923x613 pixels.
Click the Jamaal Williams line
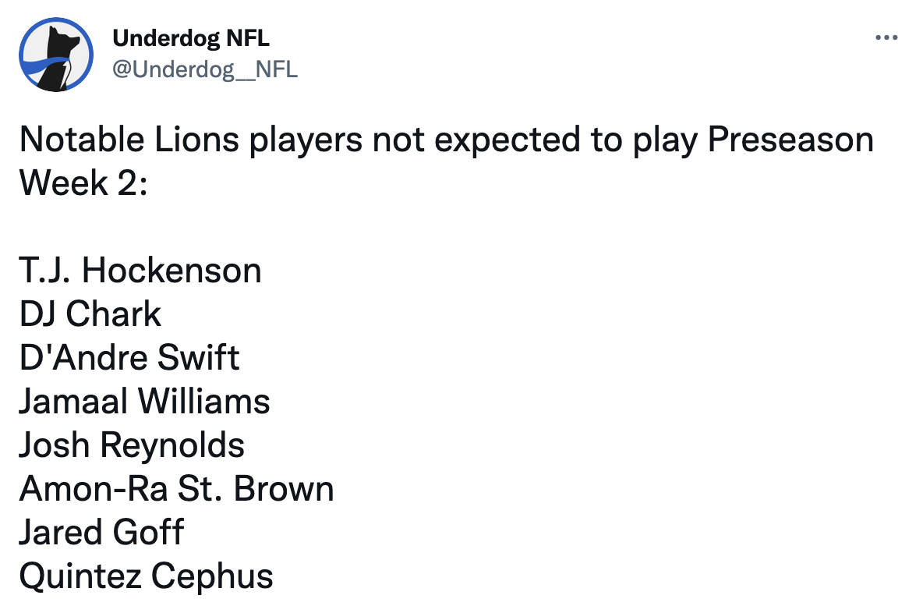point(145,402)
